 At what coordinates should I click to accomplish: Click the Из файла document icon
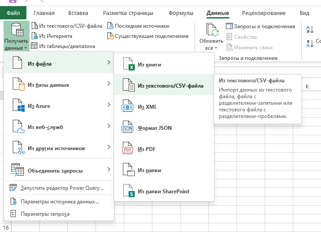click(x=18, y=63)
